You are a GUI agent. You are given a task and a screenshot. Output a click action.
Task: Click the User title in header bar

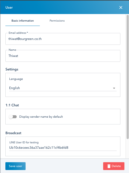(x=9, y=8)
